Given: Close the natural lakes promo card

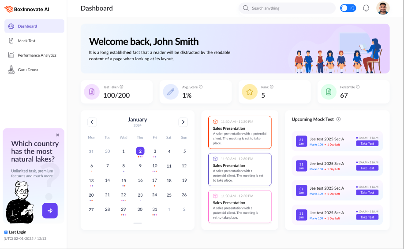Looking at the screenshot, I should [57, 135].
